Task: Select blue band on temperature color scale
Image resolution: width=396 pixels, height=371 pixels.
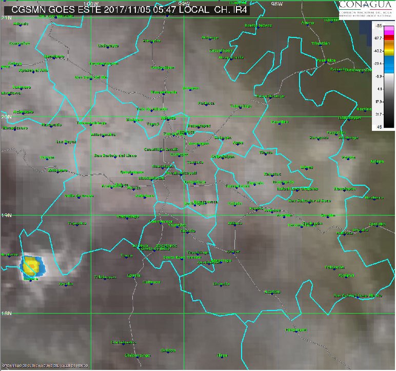Action: click(389, 65)
